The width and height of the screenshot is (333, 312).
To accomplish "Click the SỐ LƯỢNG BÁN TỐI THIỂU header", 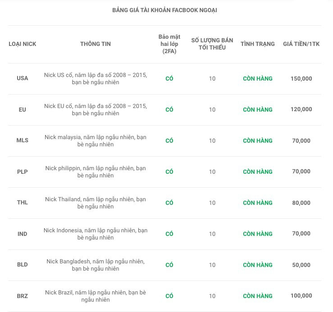I will pos(212,44).
